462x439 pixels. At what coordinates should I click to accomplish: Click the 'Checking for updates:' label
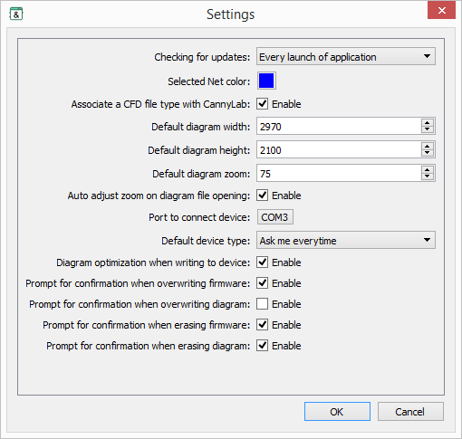[x=202, y=57]
